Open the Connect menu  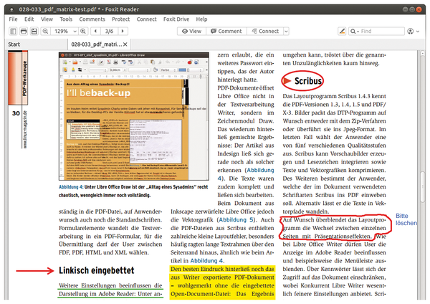point(146,19)
